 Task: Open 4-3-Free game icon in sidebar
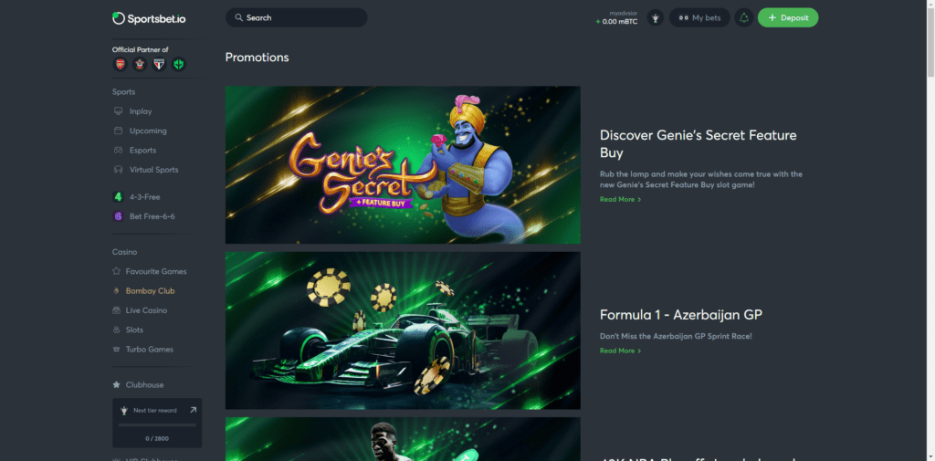118,197
